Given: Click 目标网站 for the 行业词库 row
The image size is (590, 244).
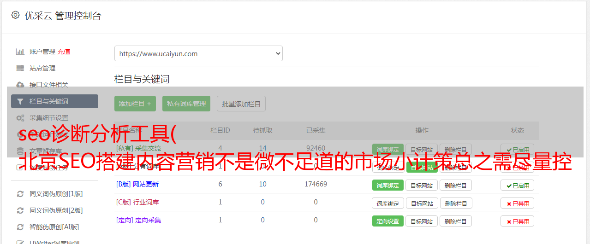Looking at the screenshot, I should point(422,203).
